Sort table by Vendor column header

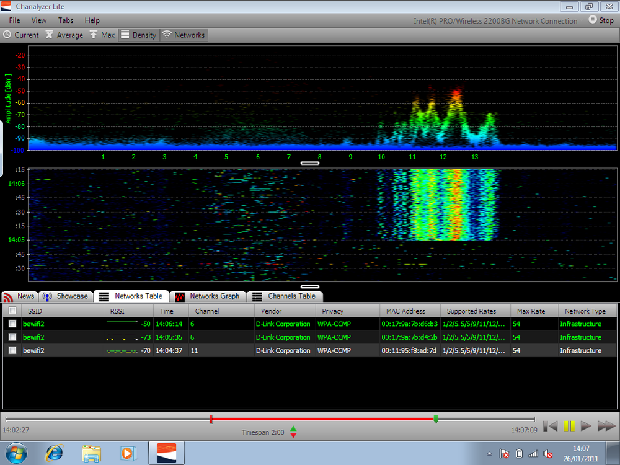285,311
